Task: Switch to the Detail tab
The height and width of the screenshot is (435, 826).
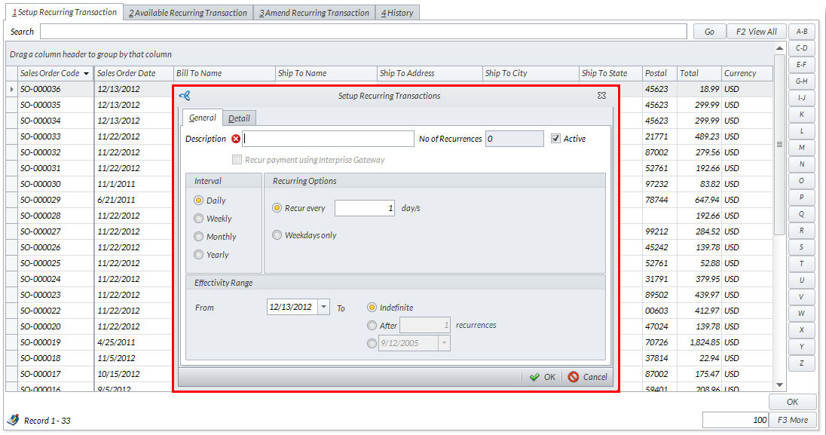Action: pyautogui.click(x=239, y=118)
